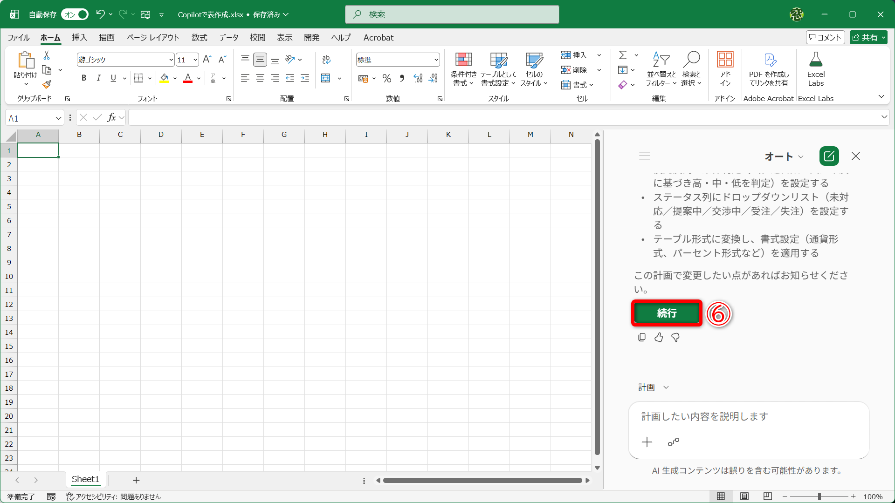
Task: Toggle Italic formatting
Action: [x=98, y=78]
